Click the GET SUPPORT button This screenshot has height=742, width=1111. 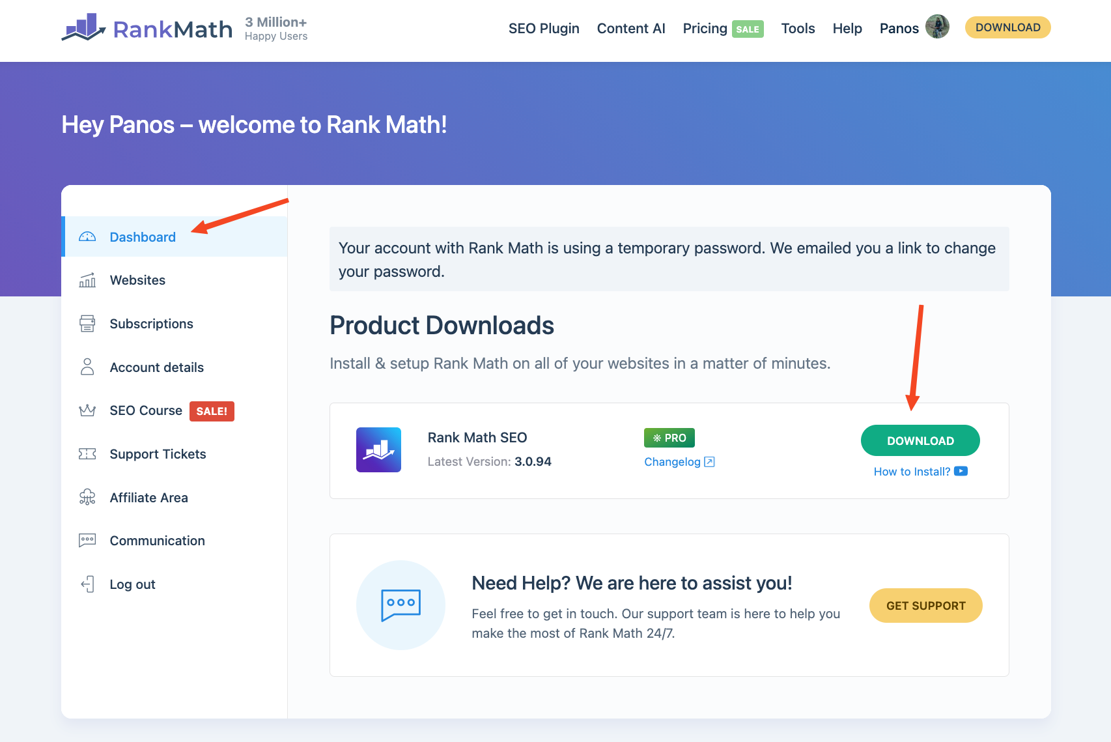pyautogui.click(x=925, y=605)
